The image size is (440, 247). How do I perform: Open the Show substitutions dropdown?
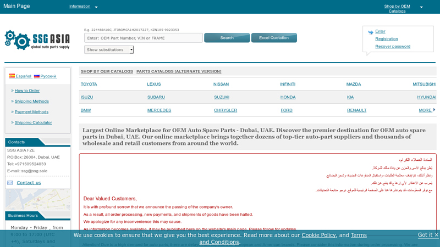coord(109,50)
